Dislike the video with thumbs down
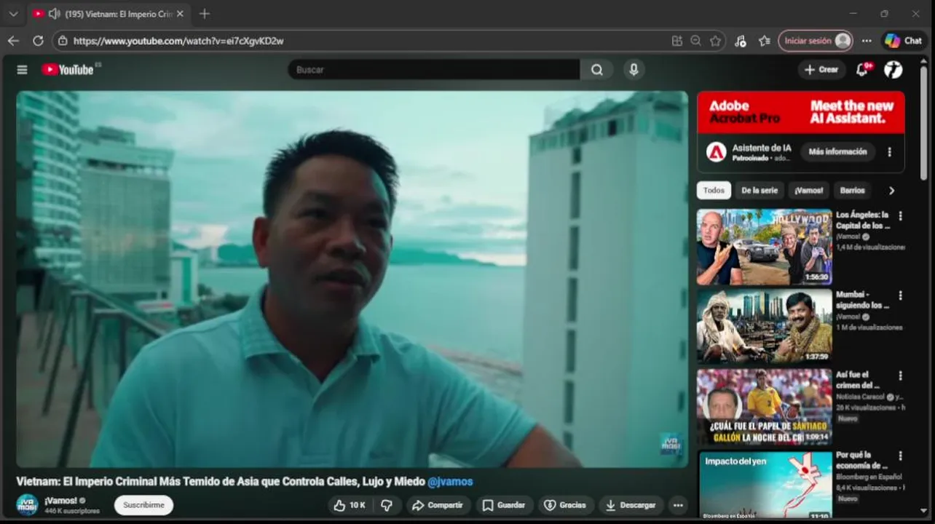 387,505
